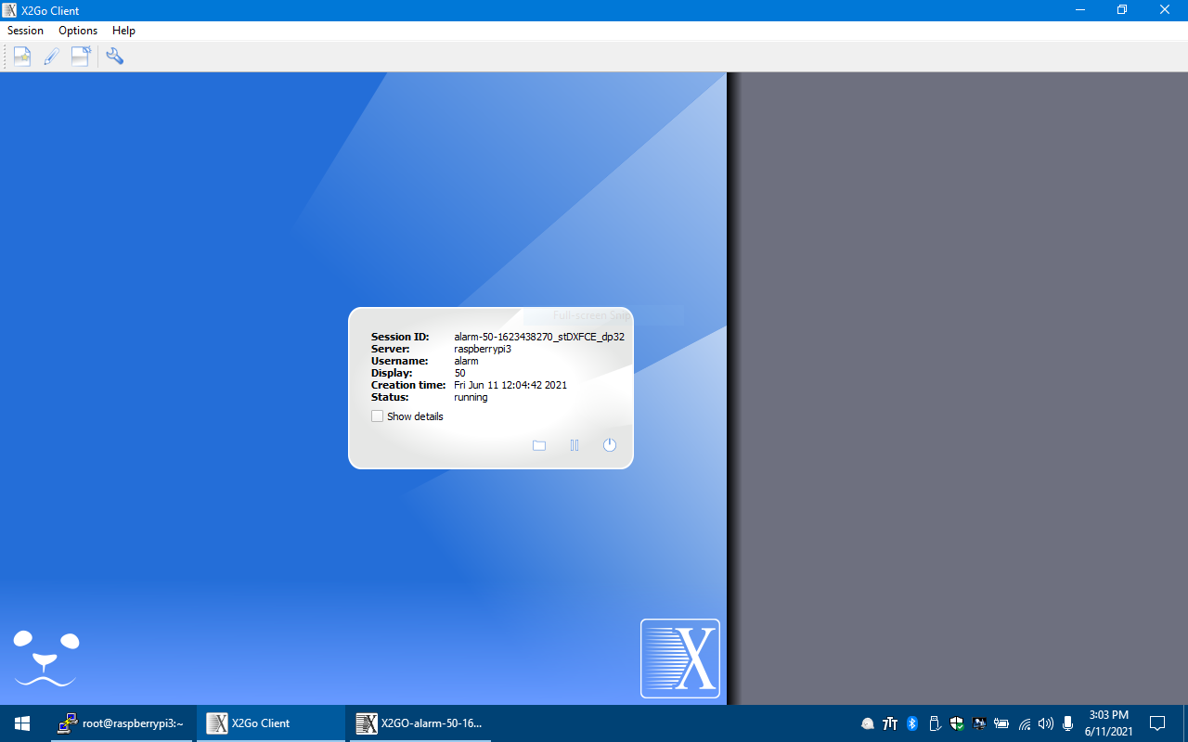Click the display value 50
Image resolution: width=1188 pixels, height=742 pixels.
click(459, 373)
